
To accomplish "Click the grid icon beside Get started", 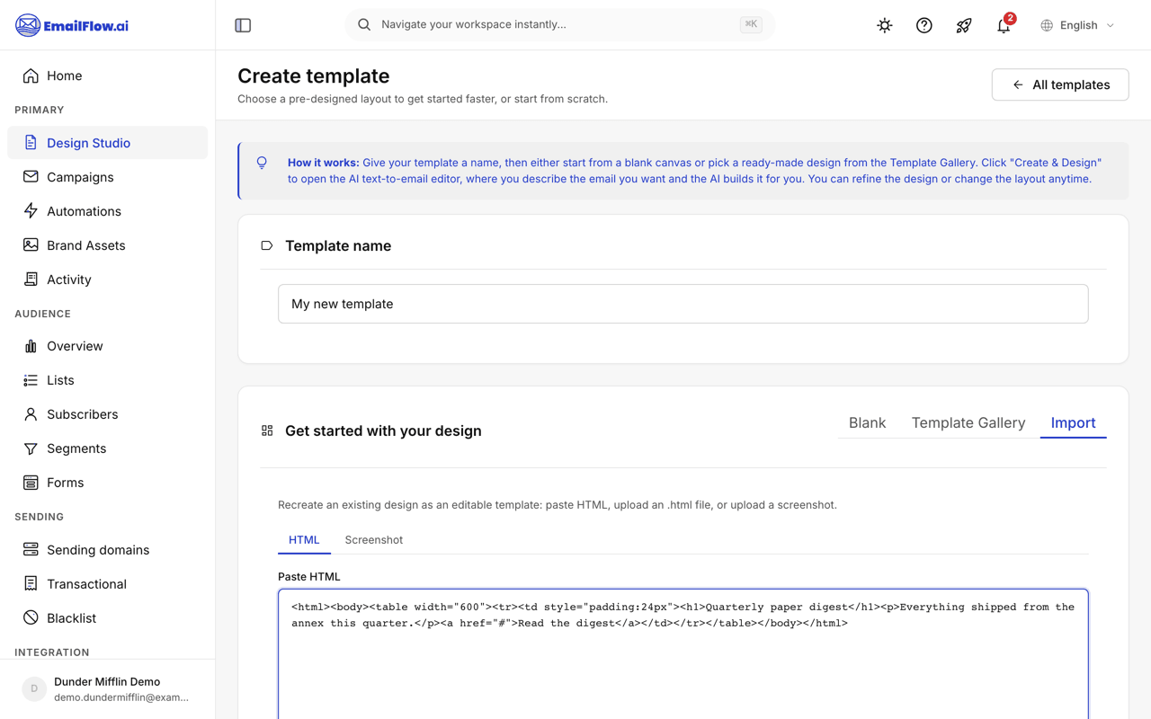I will click(267, 431).
